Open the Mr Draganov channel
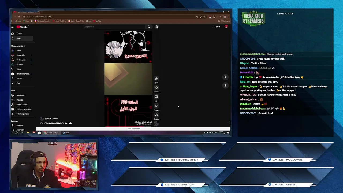Image resolution: width=343 pixels, height=193 pixels. tap(21, 60)
